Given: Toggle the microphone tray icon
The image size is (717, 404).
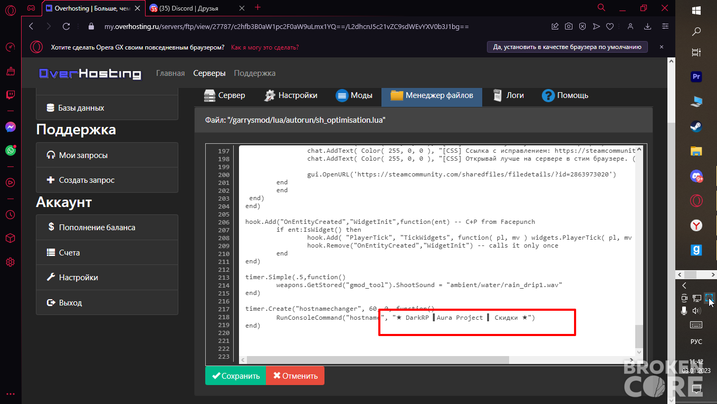Looking at the screenshot, I should (x=684, y=311).
